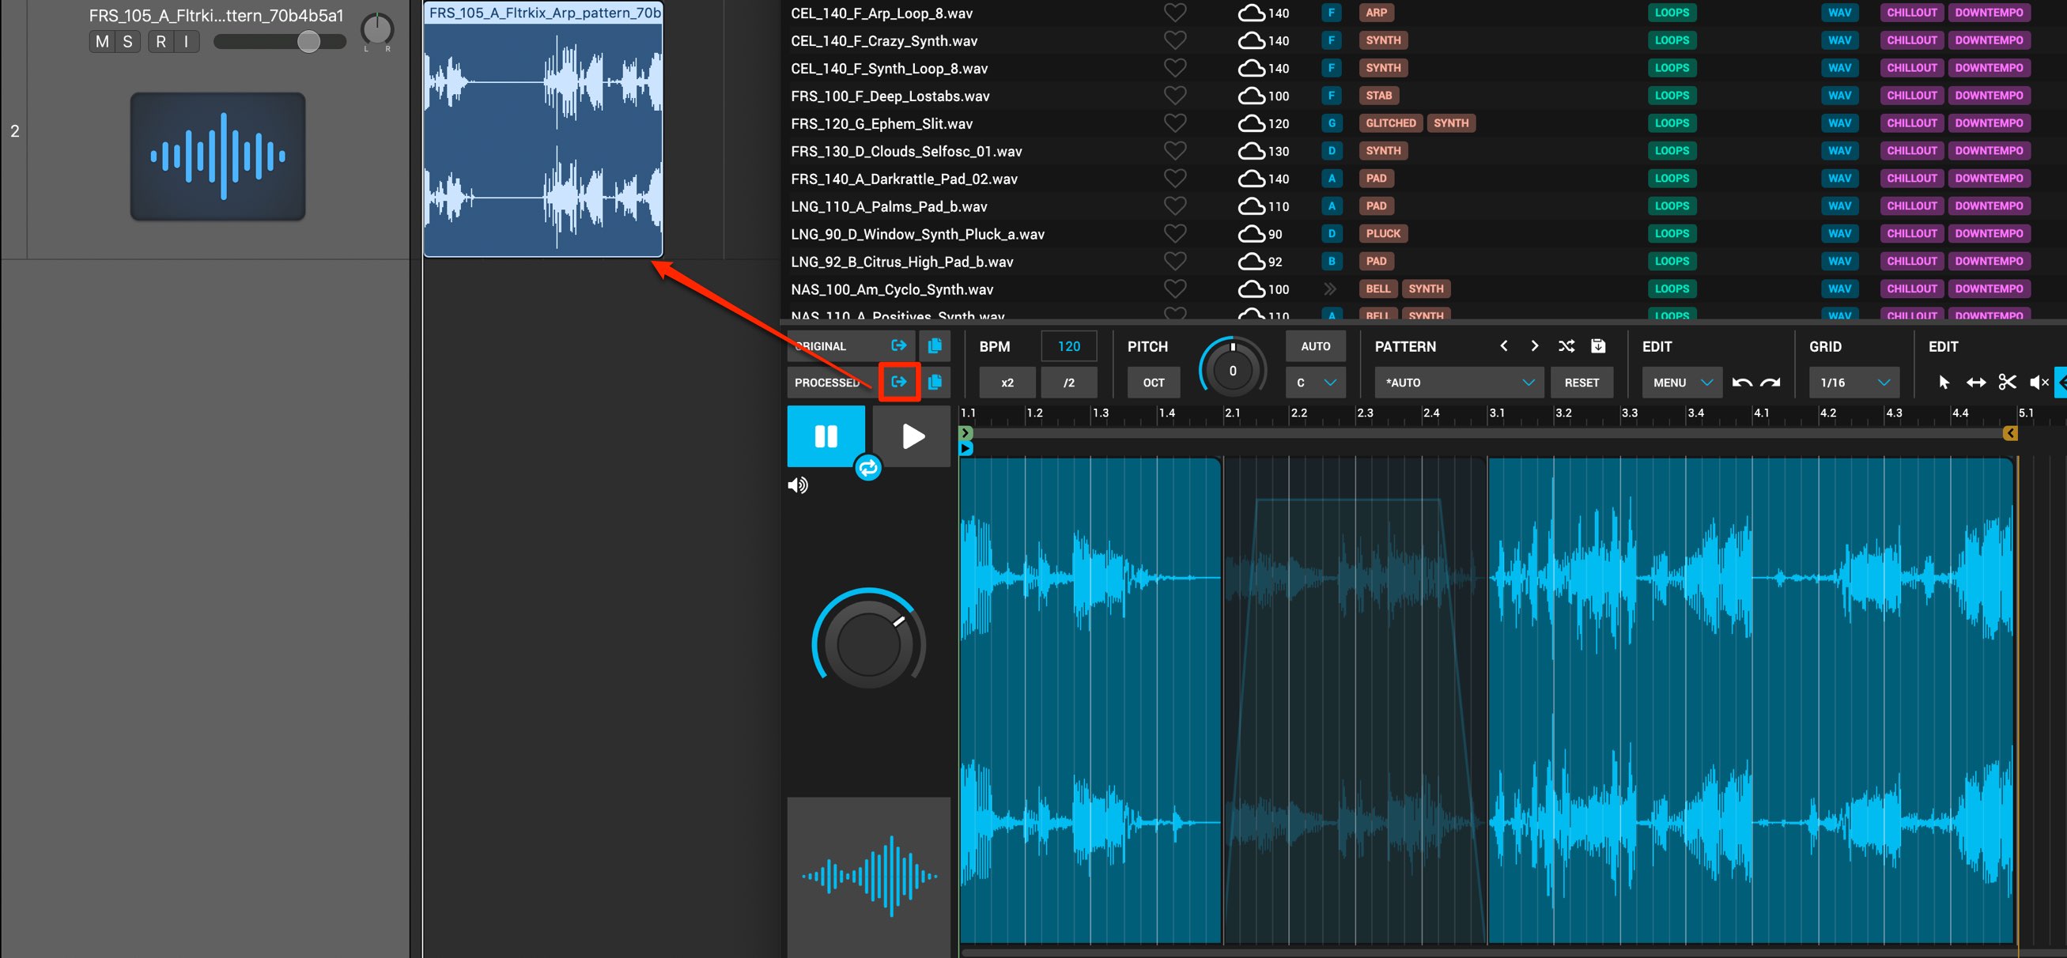Click the orange loop end marker

[2010, 433]
